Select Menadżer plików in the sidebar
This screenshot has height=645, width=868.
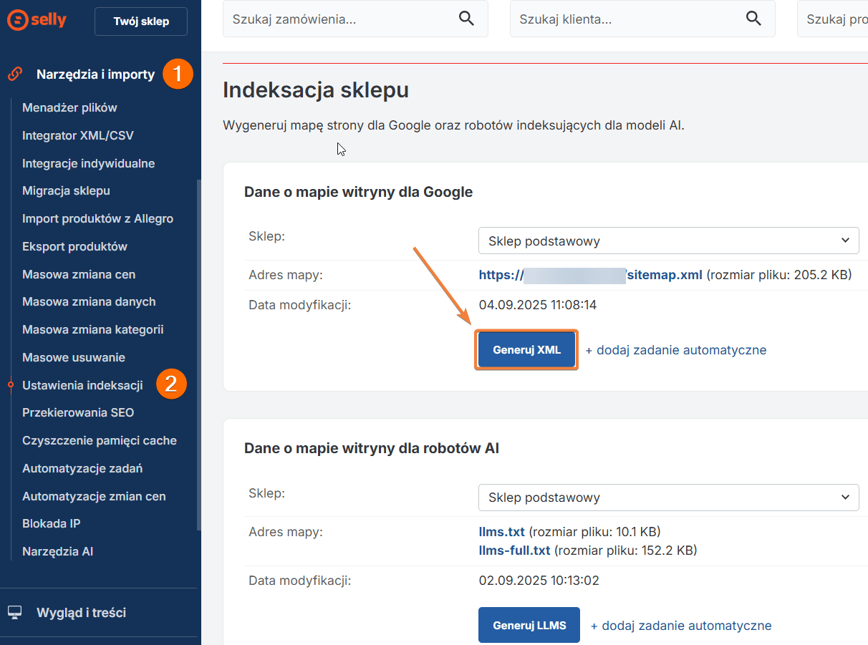coord(69,108)
